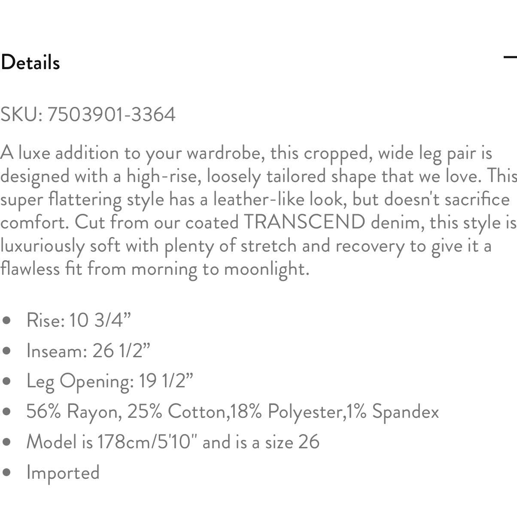Image resolution: width=517 pixels, height=517 pixels.
Task: Click the SKU number 7503901-3364
Action: pos(111,115)
